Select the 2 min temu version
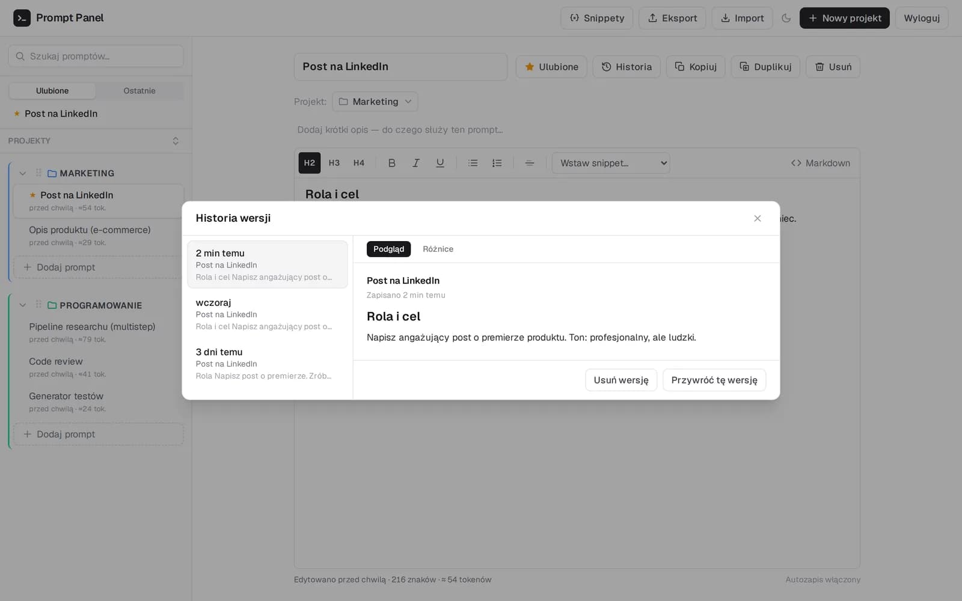Viewport: 962px width, 601px height. point(268,264)
